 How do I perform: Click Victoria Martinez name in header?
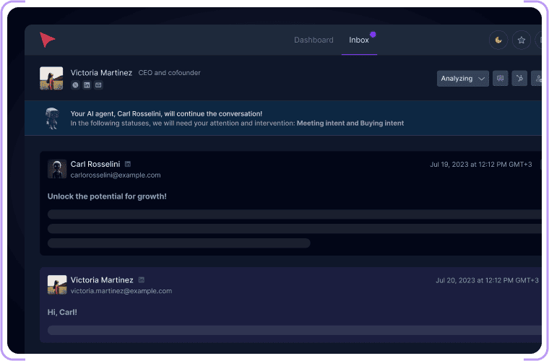102,73
